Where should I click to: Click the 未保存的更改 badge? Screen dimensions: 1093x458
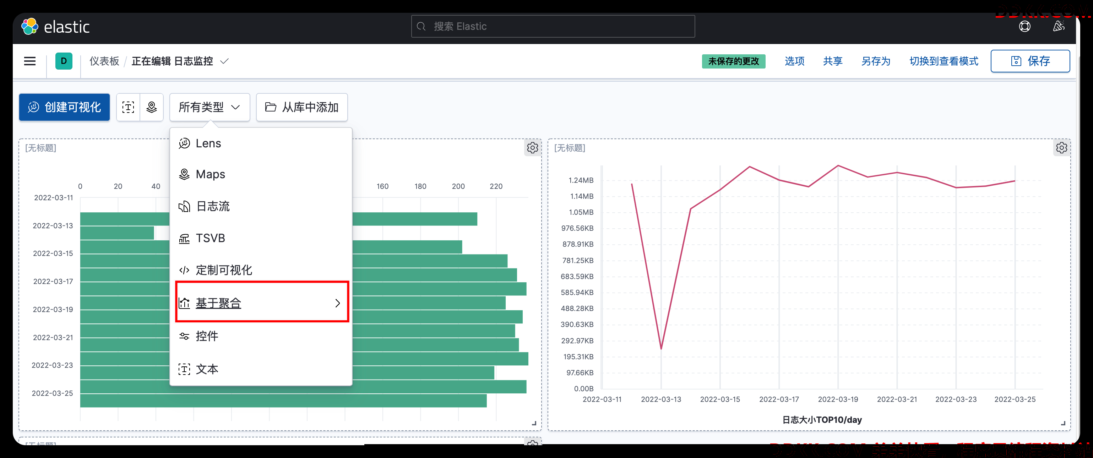tap(733, 61)
